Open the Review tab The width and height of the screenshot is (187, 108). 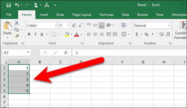[142, 15]
